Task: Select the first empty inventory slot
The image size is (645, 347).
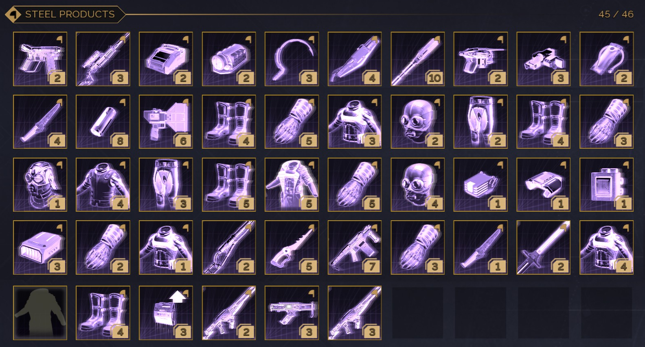Action: click(417, 313)
